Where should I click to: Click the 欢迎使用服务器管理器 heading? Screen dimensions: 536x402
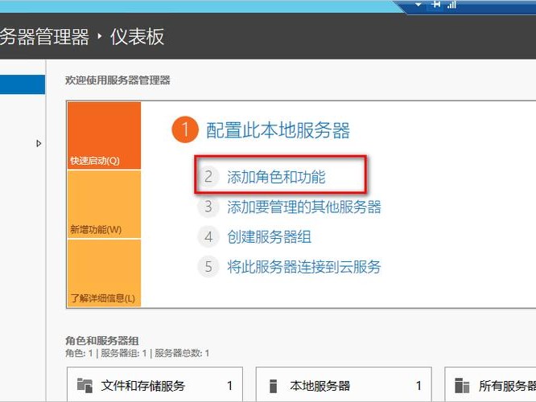click(x=118, y=80)
